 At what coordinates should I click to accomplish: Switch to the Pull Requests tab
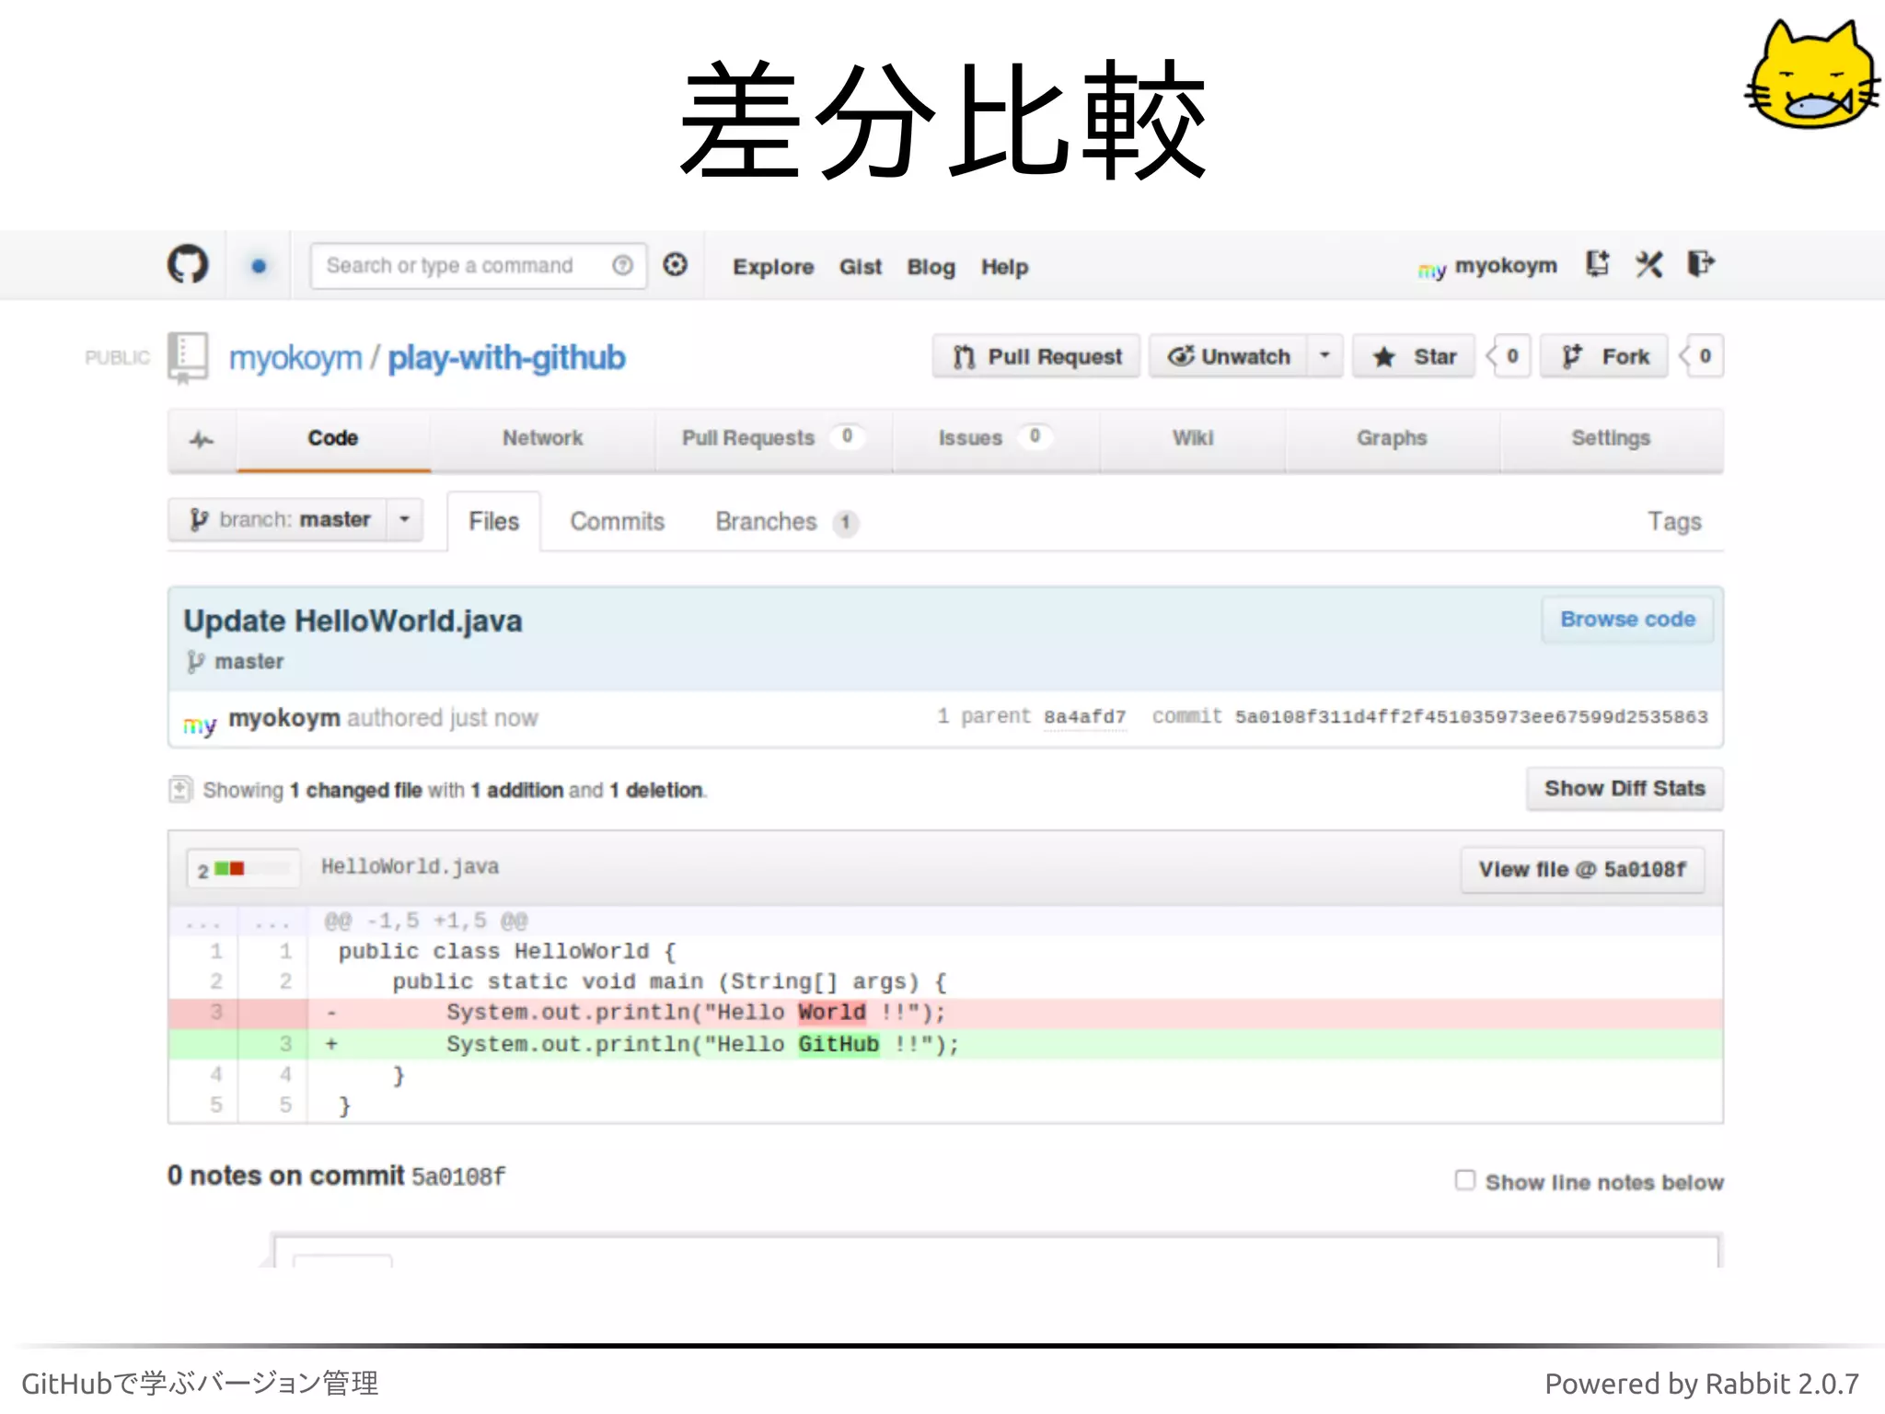coord(773,439)
